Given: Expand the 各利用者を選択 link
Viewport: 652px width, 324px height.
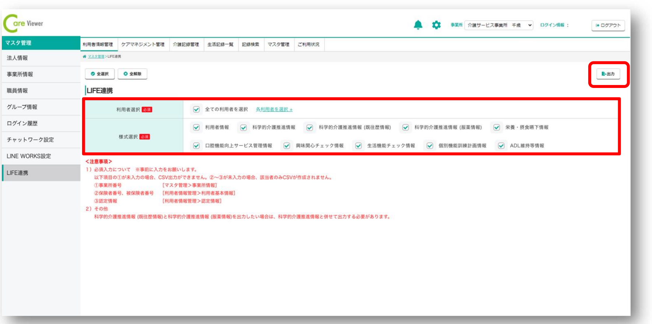Looking at the screenshot, I should tap(274, 109).
